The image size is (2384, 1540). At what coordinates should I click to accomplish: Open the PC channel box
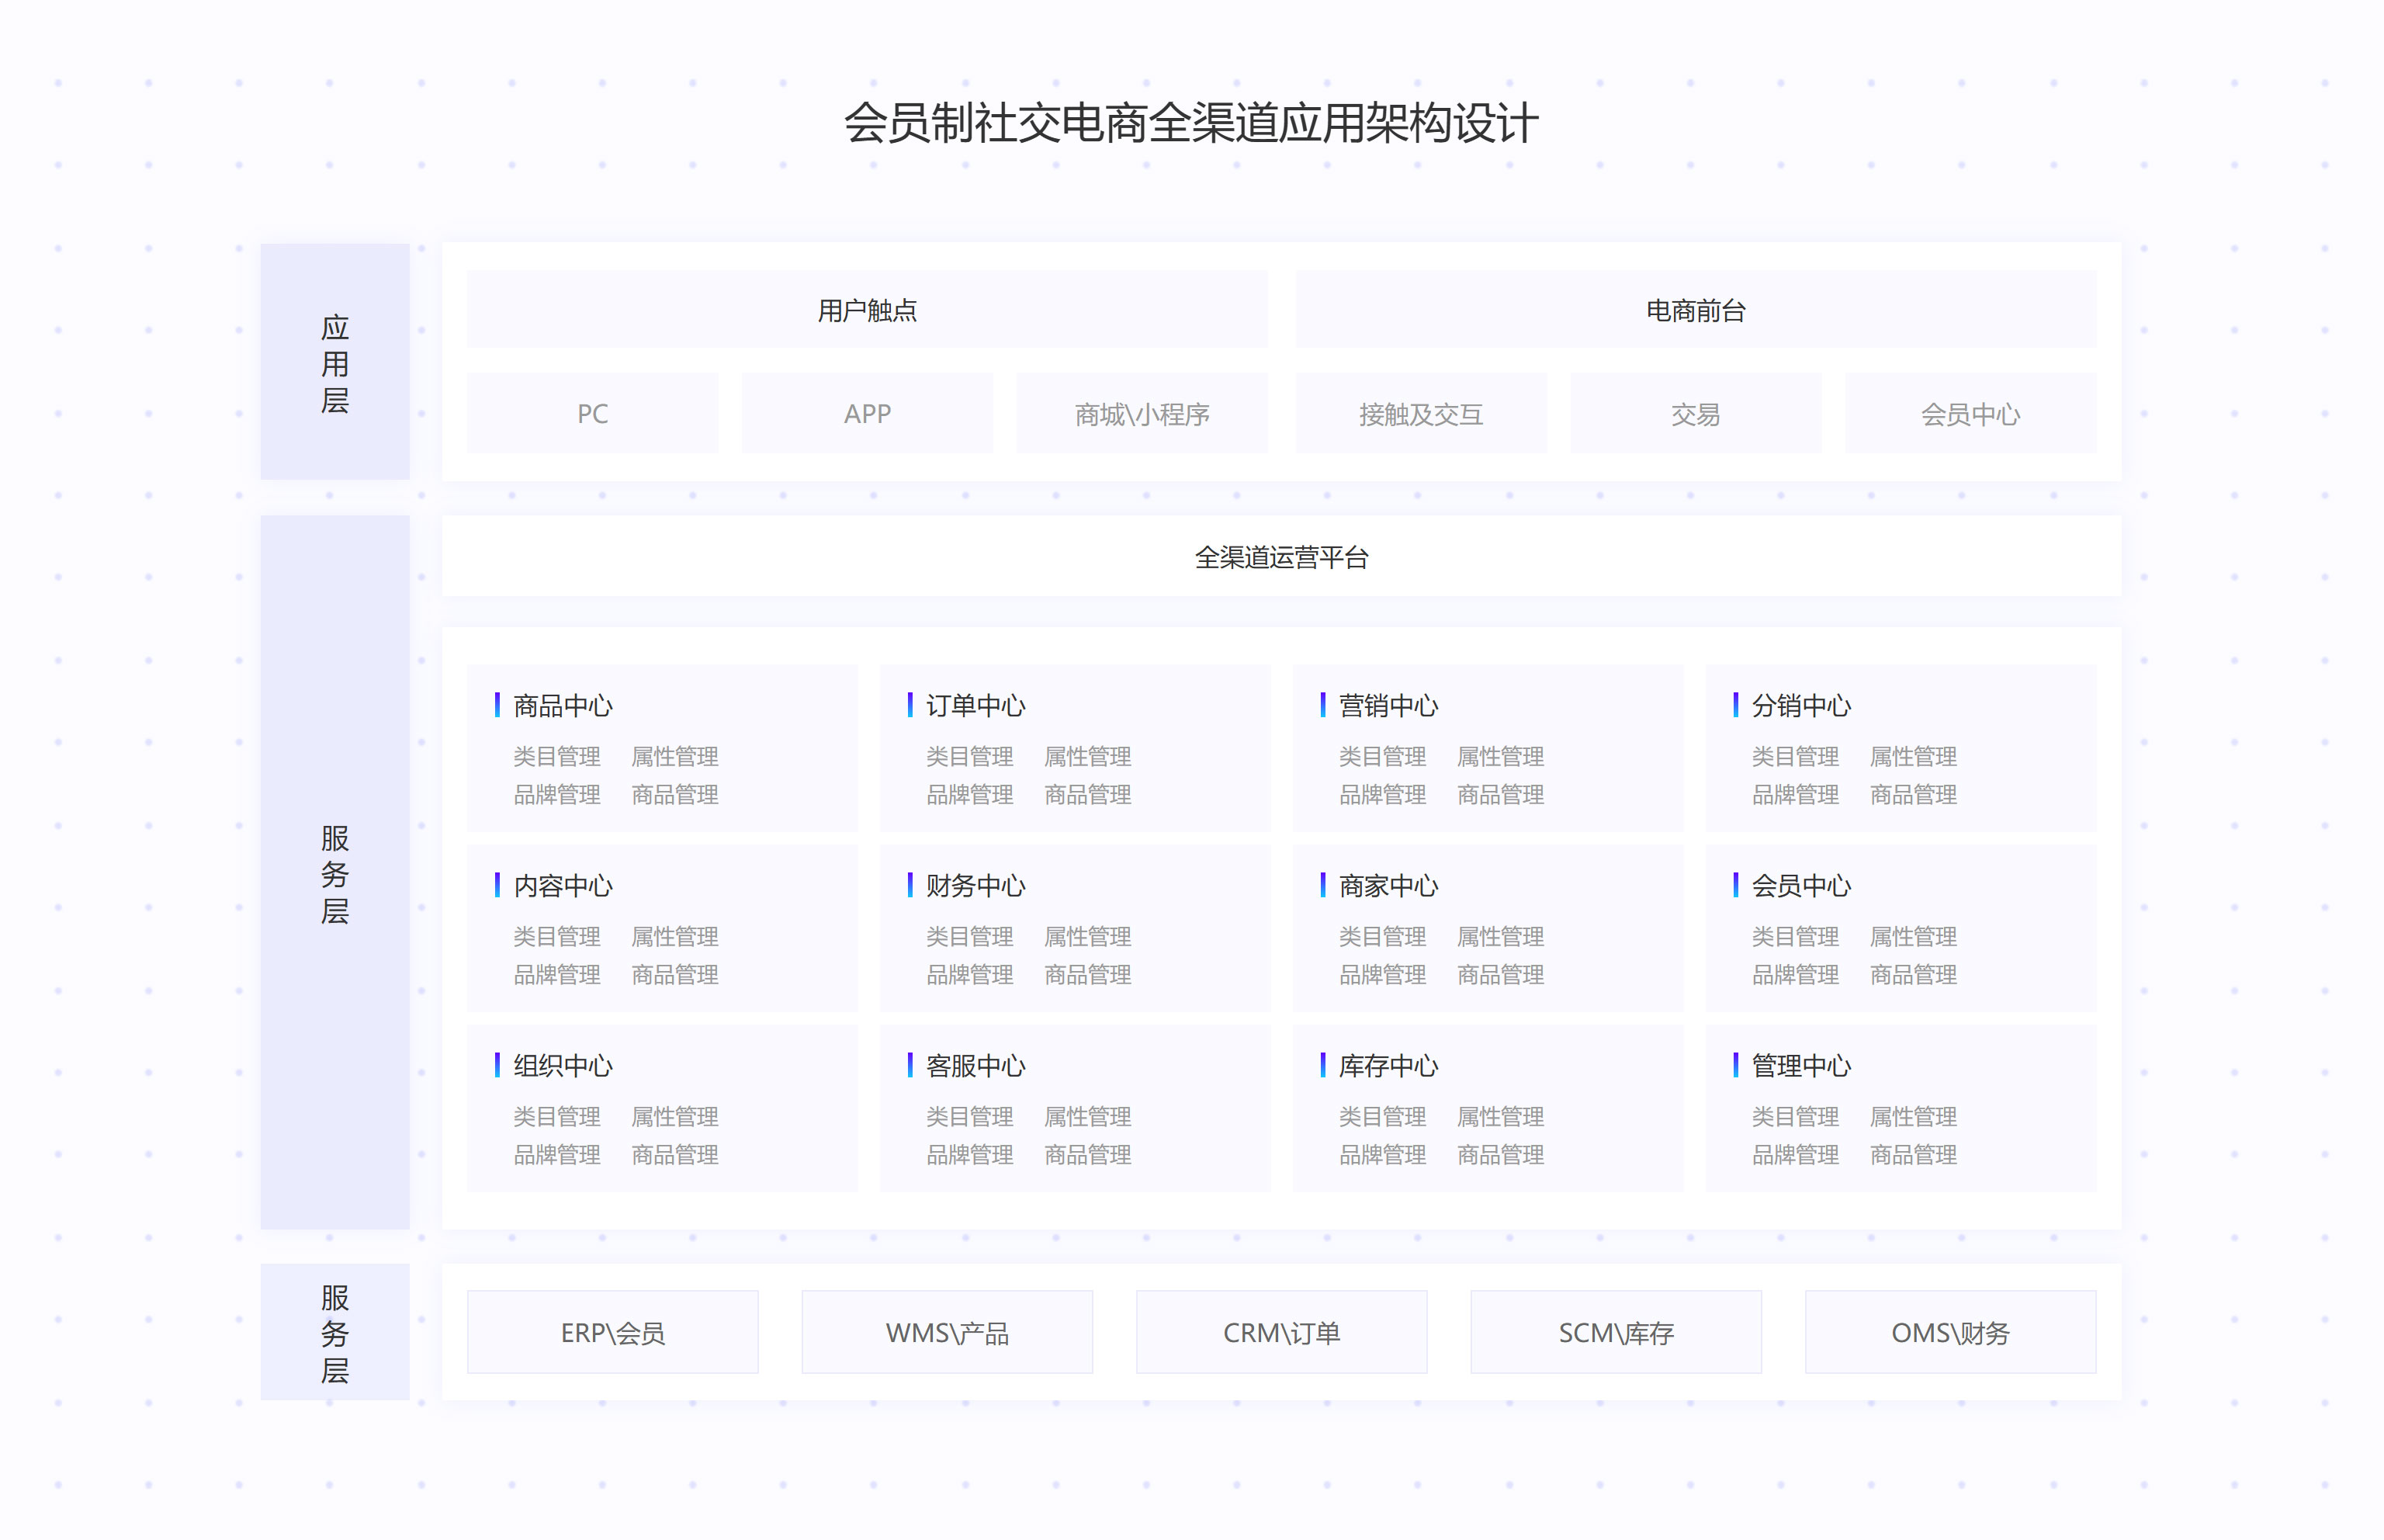point(592,413)
